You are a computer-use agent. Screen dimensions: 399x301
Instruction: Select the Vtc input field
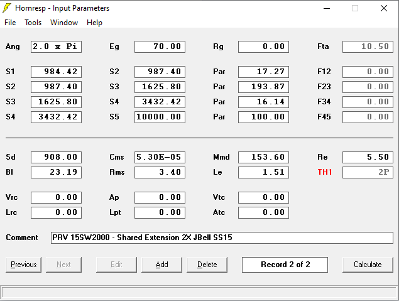click(264, 197)
